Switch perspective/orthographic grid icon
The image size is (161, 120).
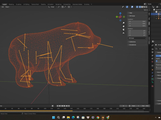(x=123, y=33)
